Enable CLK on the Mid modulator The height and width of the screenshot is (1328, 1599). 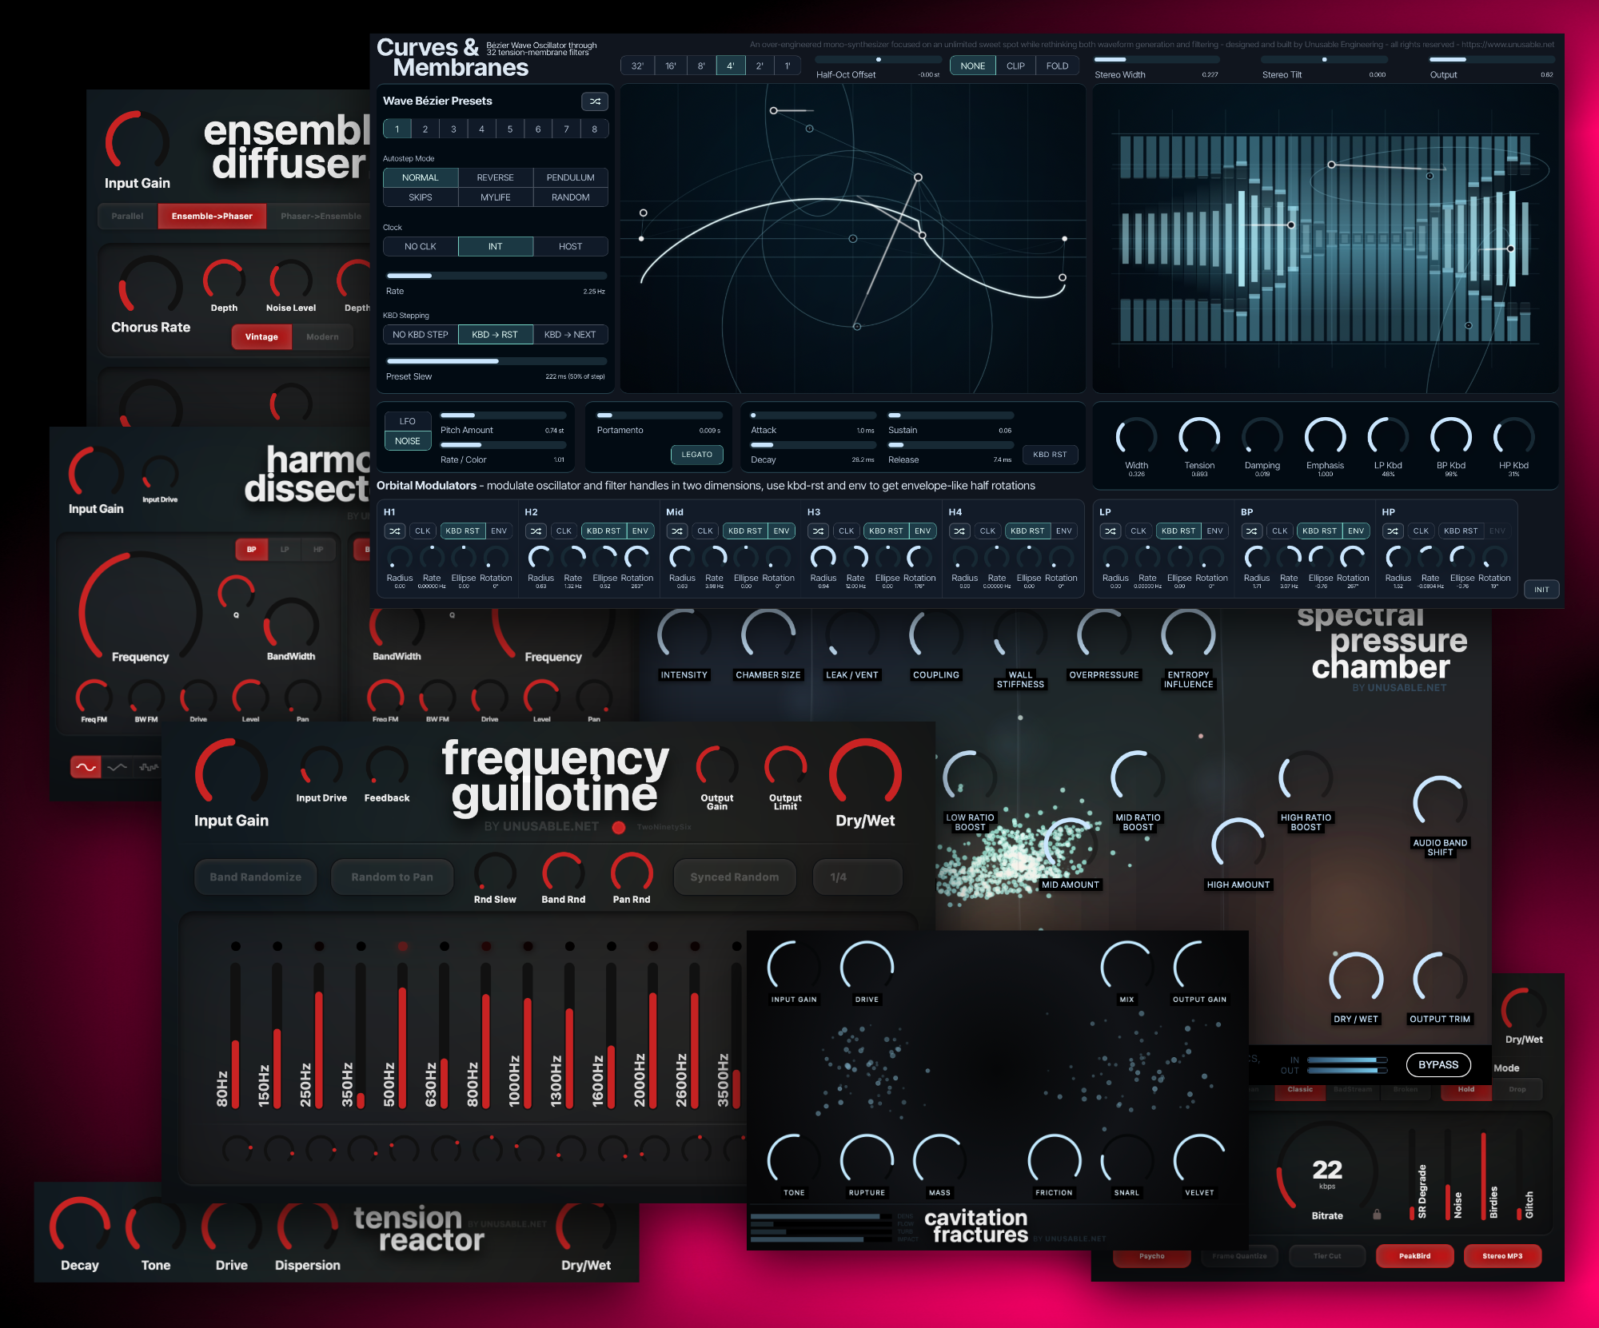705,531
